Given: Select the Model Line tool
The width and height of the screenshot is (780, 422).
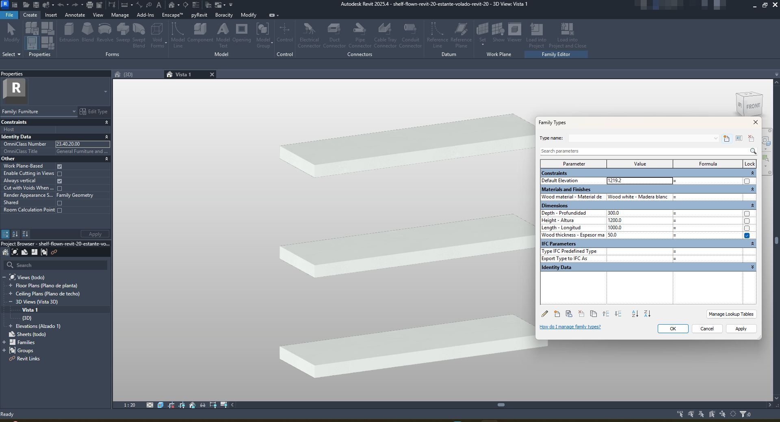Looking at the screenshot, I should [178, 35].
